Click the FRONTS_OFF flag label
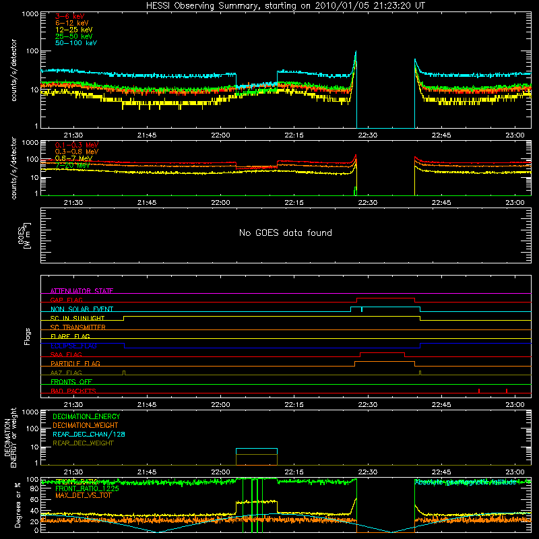Viewport: 539px width, 539px height. click(71, 382)
